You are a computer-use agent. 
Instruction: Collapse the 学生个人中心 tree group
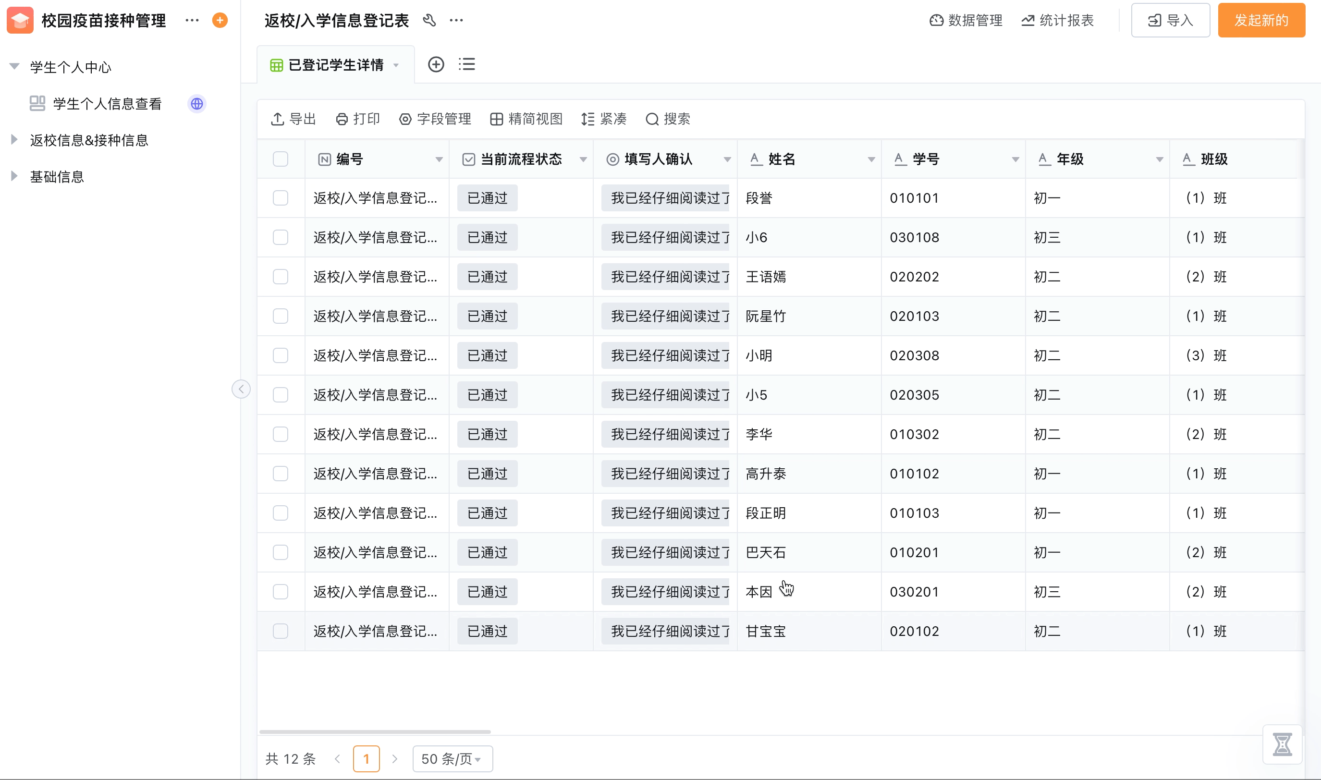point(14,66)
